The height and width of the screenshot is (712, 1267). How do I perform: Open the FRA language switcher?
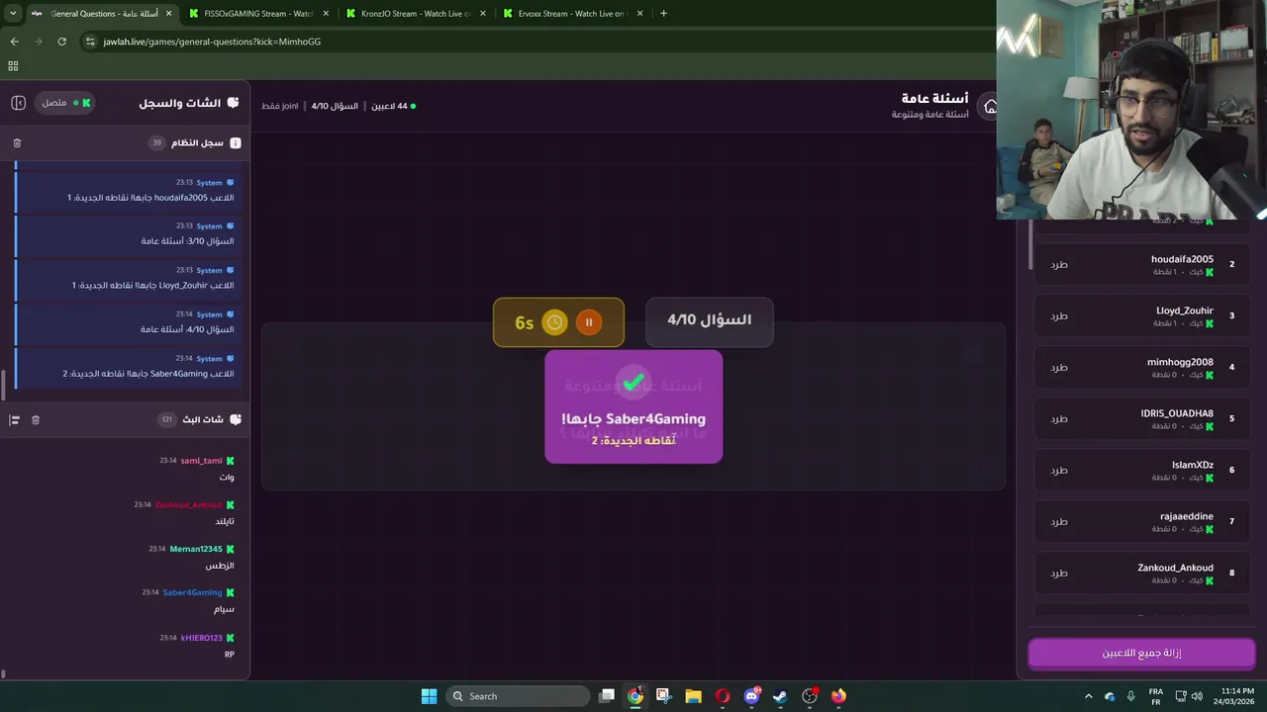click(x=1156, y=696)
